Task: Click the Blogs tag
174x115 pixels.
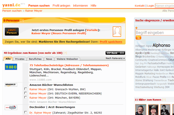Action: tap(138, 56)
